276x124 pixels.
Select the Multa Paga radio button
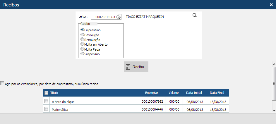82,49
